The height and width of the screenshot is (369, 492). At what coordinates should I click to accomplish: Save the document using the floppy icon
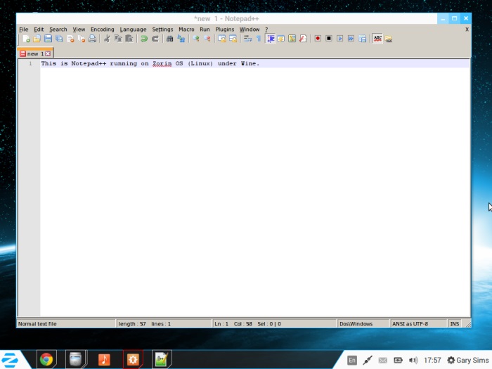click(48, 39)
